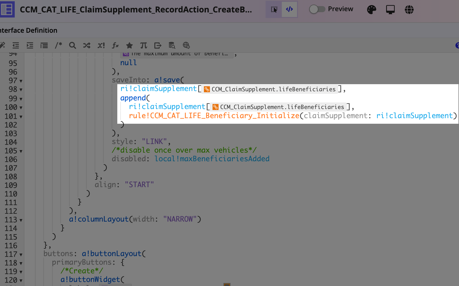Click the CCM_ClaimSupplement.lifeBeneficiaries chip on line 100
Viewport: 459px width, 286px height.
click(278, 107)
